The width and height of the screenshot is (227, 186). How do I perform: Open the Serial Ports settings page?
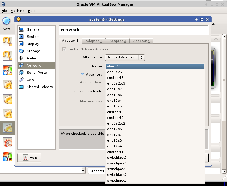click(x=37, y=73)
